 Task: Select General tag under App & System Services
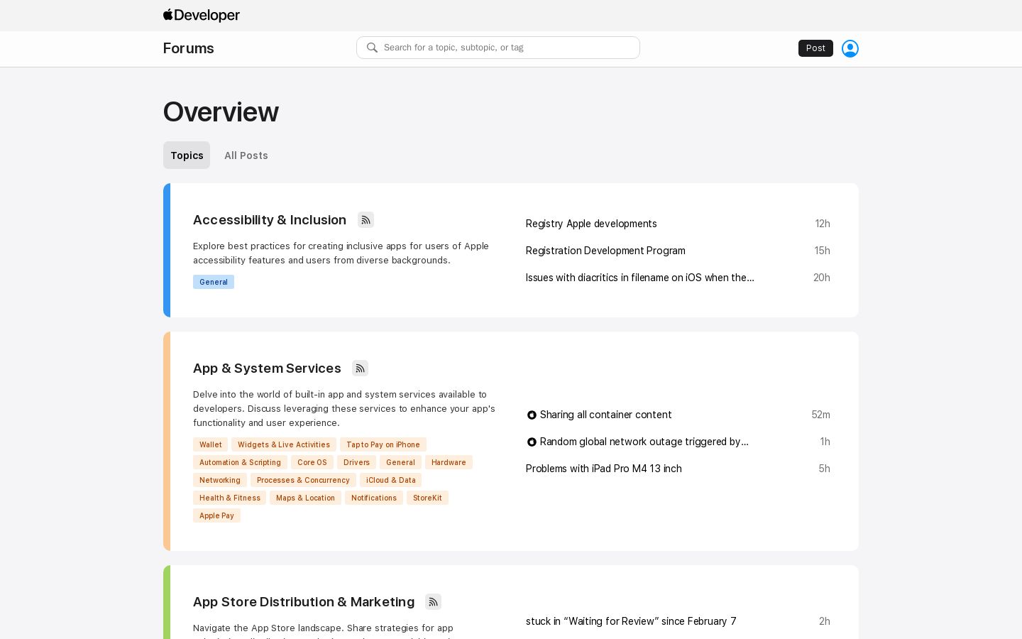[x=400, y=462]
